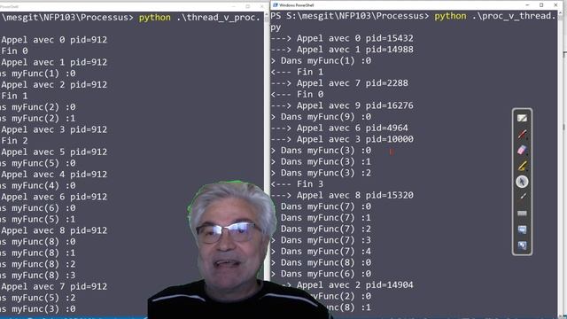The image size is (567, 319).
Task: Click 'myFunc(2) :1' in left window
Action: [x=43, y=118]
